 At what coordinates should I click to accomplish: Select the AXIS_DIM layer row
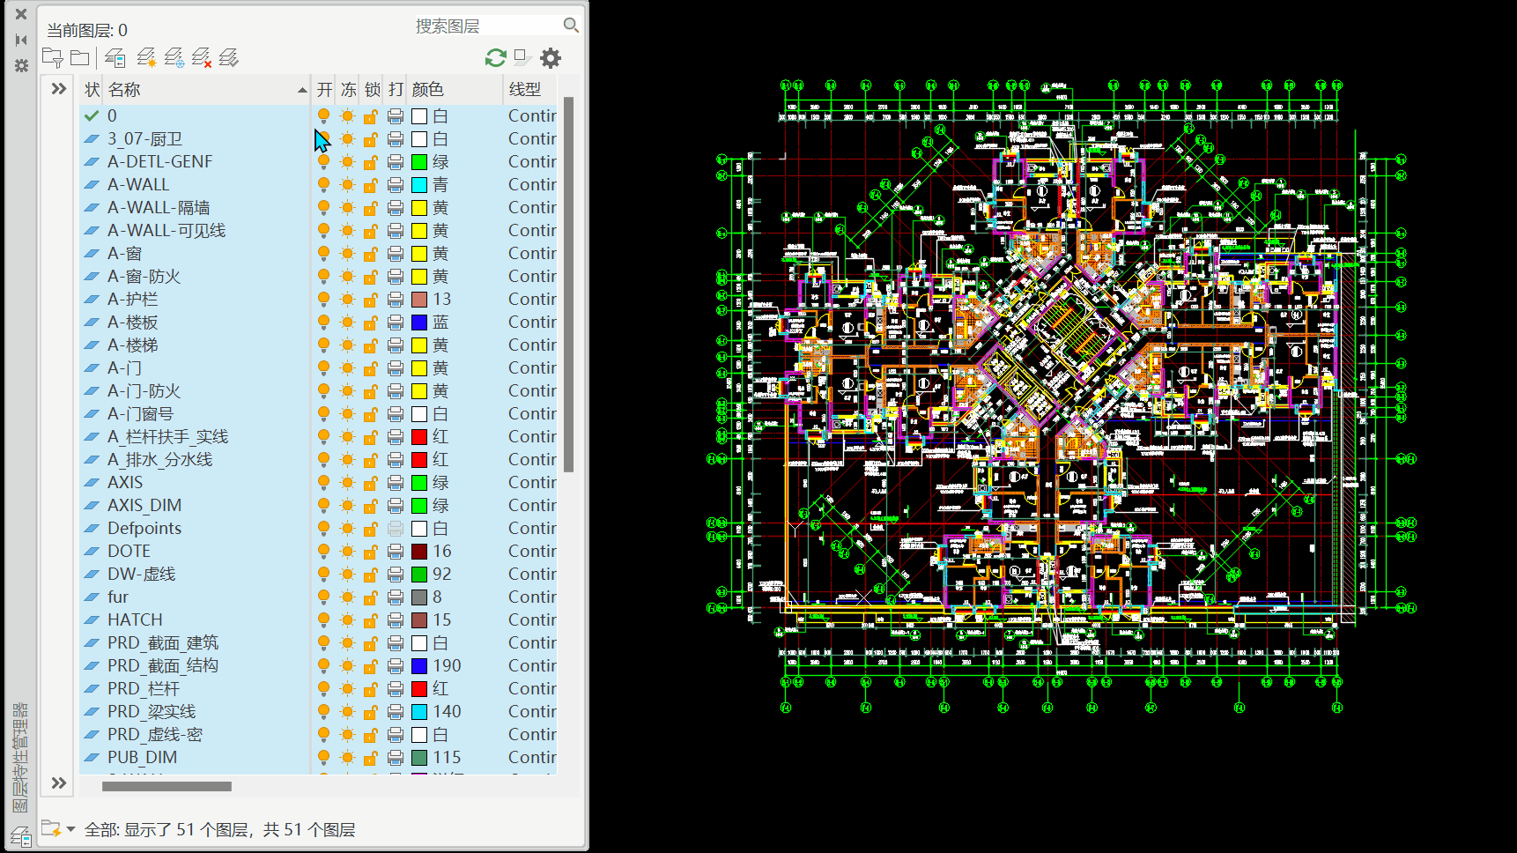point(144,506)
